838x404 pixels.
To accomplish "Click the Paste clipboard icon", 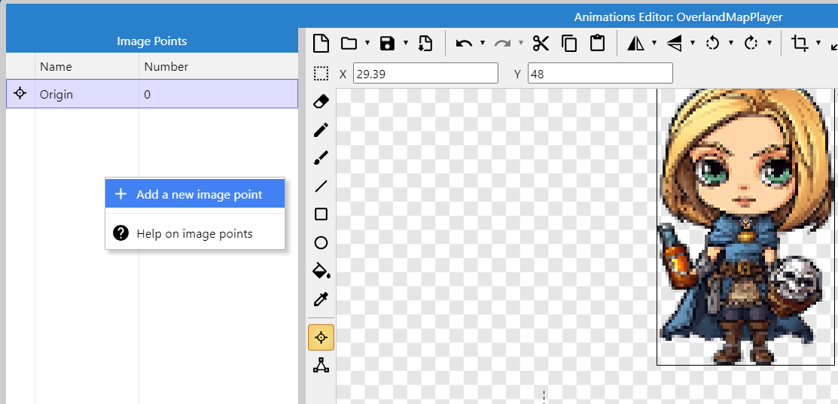I will tap(597, 43).
